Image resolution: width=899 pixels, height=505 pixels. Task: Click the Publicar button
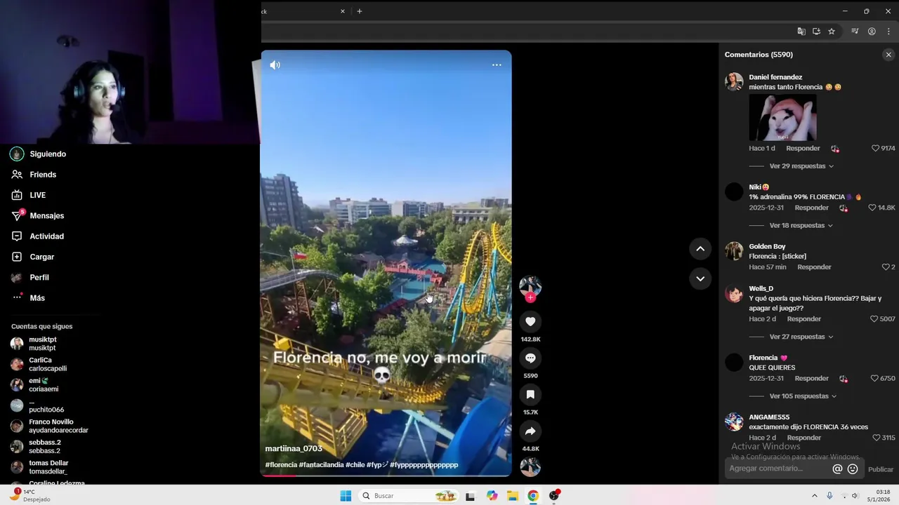[x=881, y=469]
